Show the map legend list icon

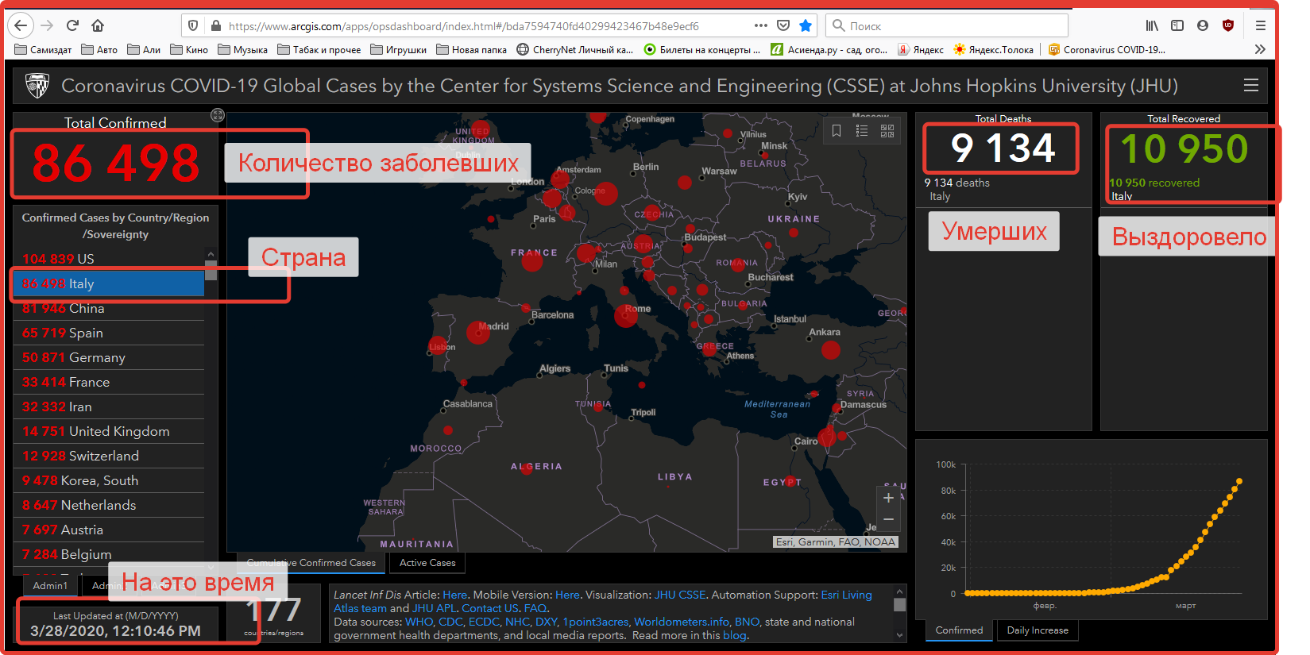click(862, 131)
